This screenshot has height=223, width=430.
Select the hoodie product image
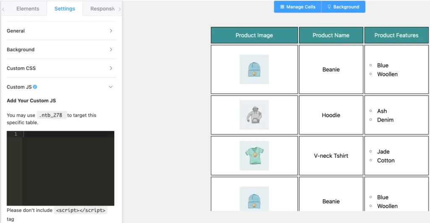click(x=254, y=115)
